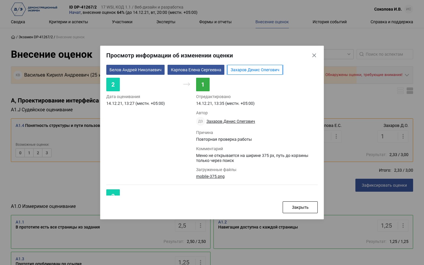The width and height of the screenshot is (424, 265).
Task: Click the Поиск по аспектам search field
Action: (385, 54)
